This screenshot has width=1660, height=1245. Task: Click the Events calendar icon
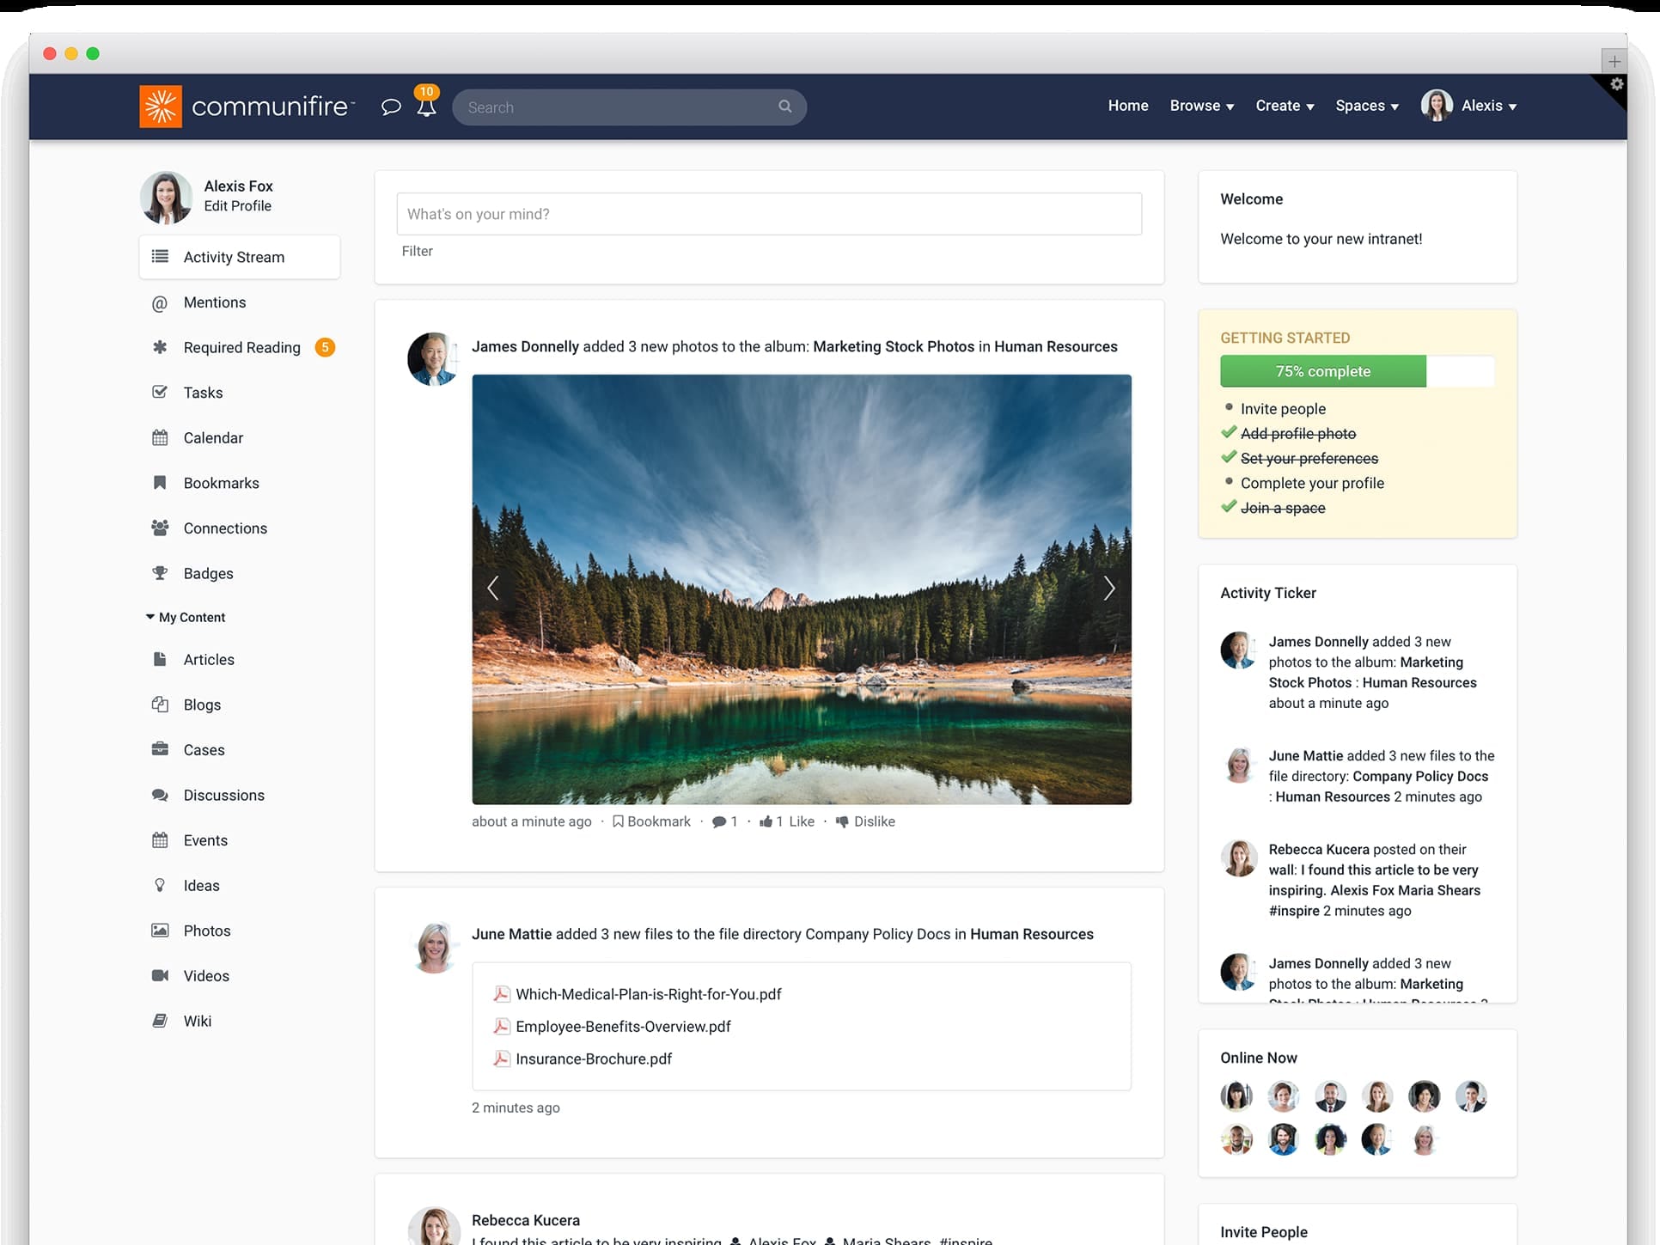click(x=160, y=840)
